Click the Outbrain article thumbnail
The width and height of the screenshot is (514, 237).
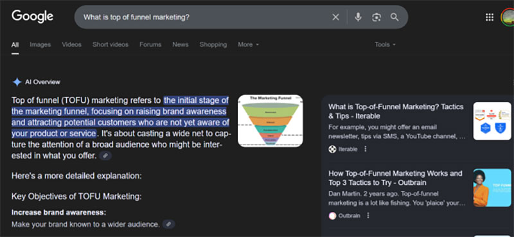pyautogui.click(x=492, y=188)
